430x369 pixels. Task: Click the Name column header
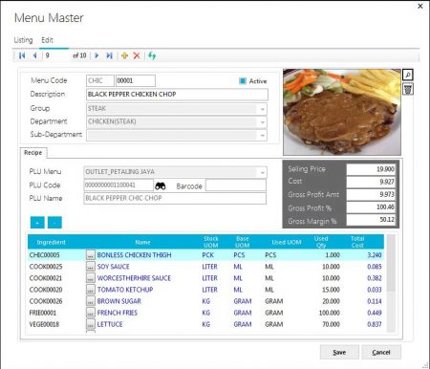point(142,242)
